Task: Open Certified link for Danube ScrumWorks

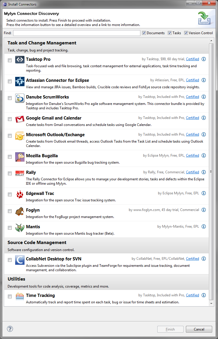Action: (x=192, y=97)
